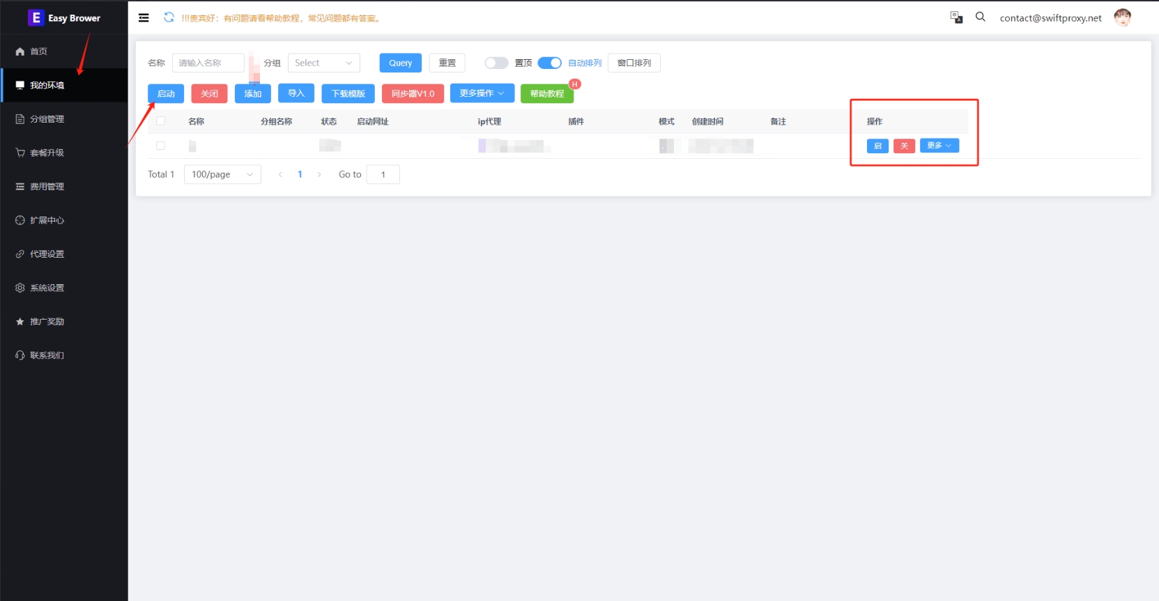This screenshot has width=1159, height=601.
Task: Click the refresh icon in header
Action: [169, 17]
